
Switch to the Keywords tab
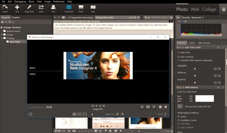(x=196, y=17)
